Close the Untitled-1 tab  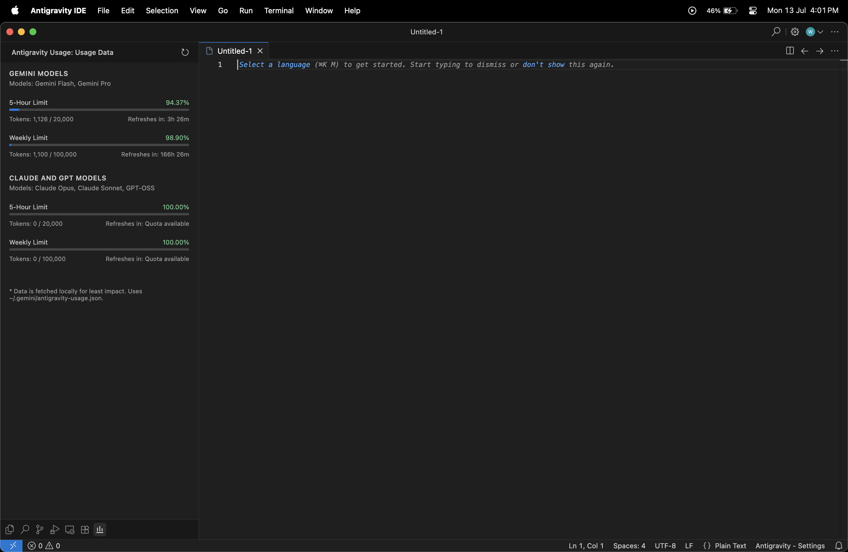click(x=260, y=51)
